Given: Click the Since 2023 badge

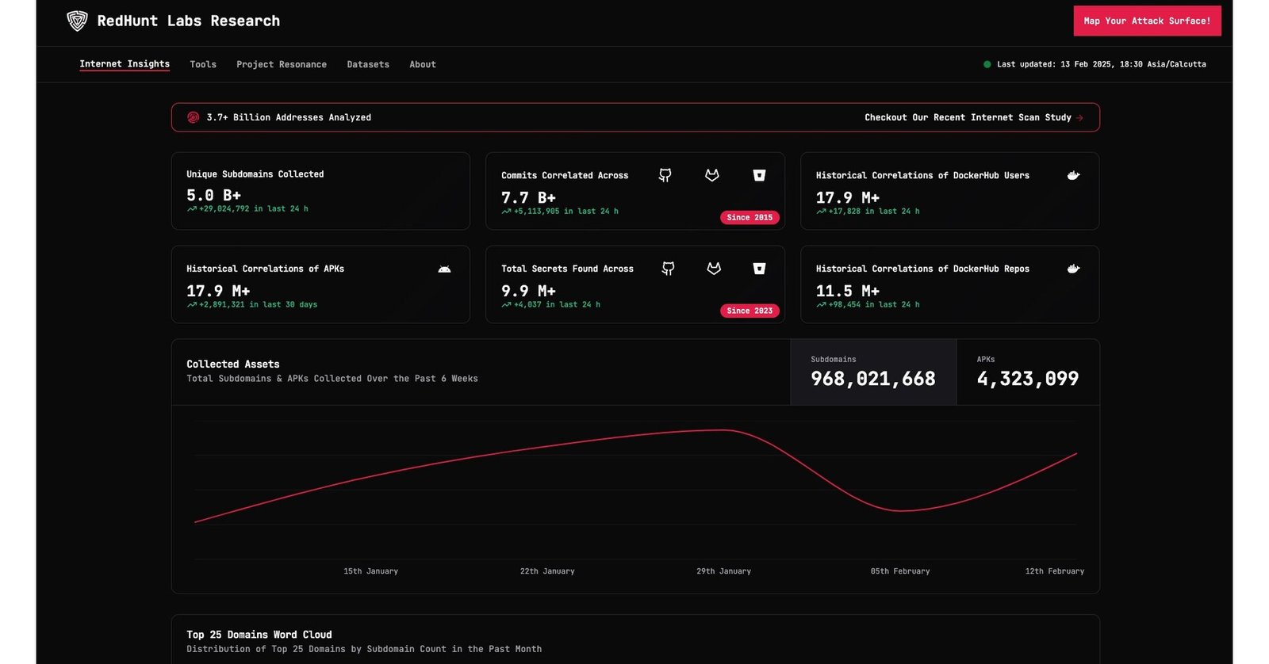Looking at the screenshot, I should tap(750, 311).
